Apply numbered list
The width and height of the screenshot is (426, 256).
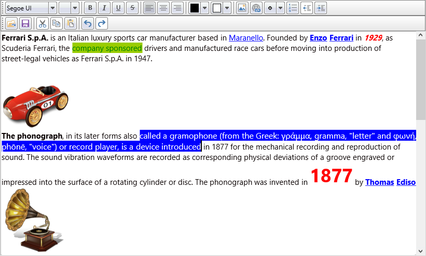293,8
